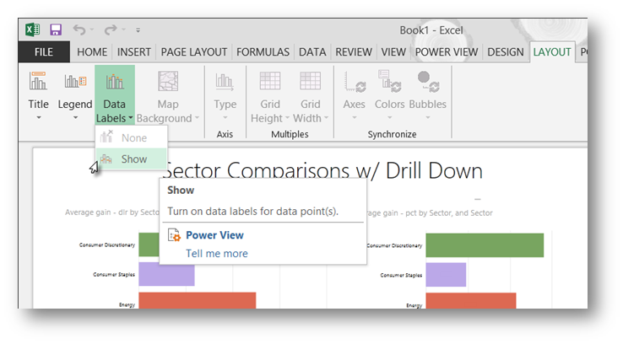Click the Synchronize Colors icon
The height and width of the screenshot is (344, 623).
pos(390,81)
